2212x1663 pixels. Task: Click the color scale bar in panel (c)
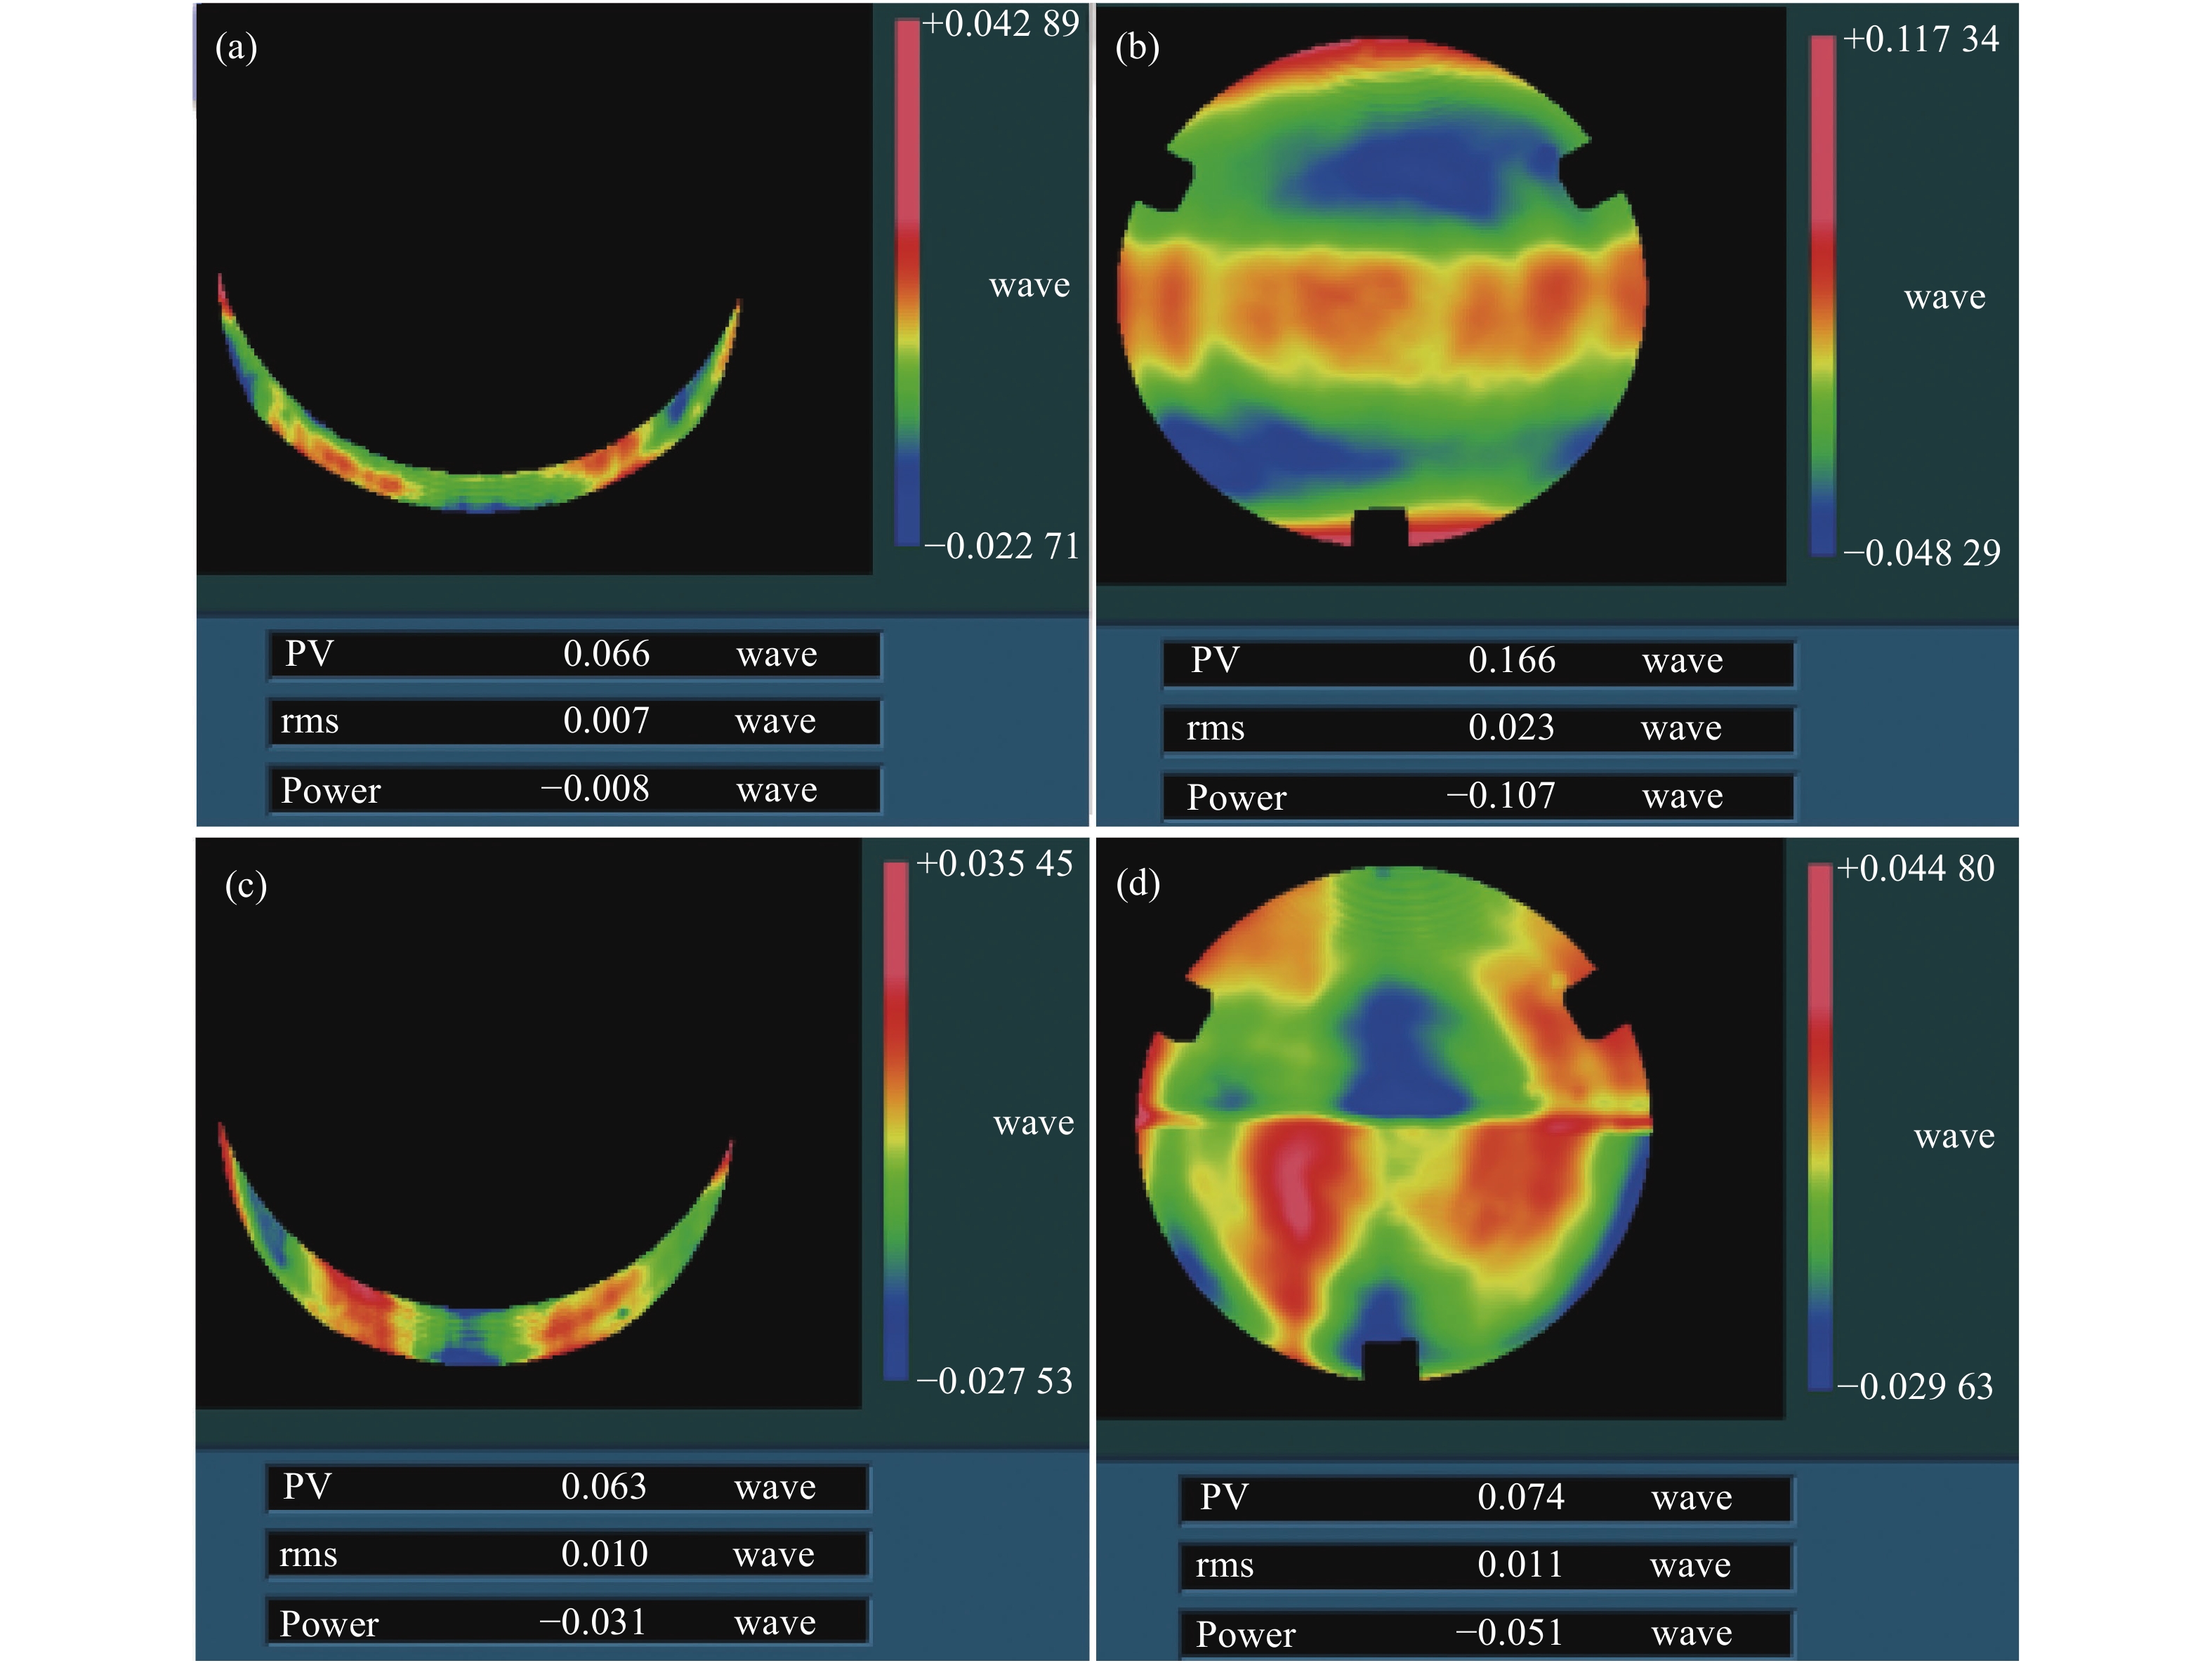point(895,1120)
